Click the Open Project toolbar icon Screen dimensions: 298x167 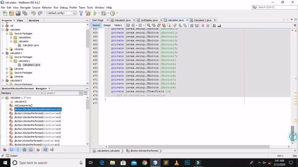click(18, 13)
